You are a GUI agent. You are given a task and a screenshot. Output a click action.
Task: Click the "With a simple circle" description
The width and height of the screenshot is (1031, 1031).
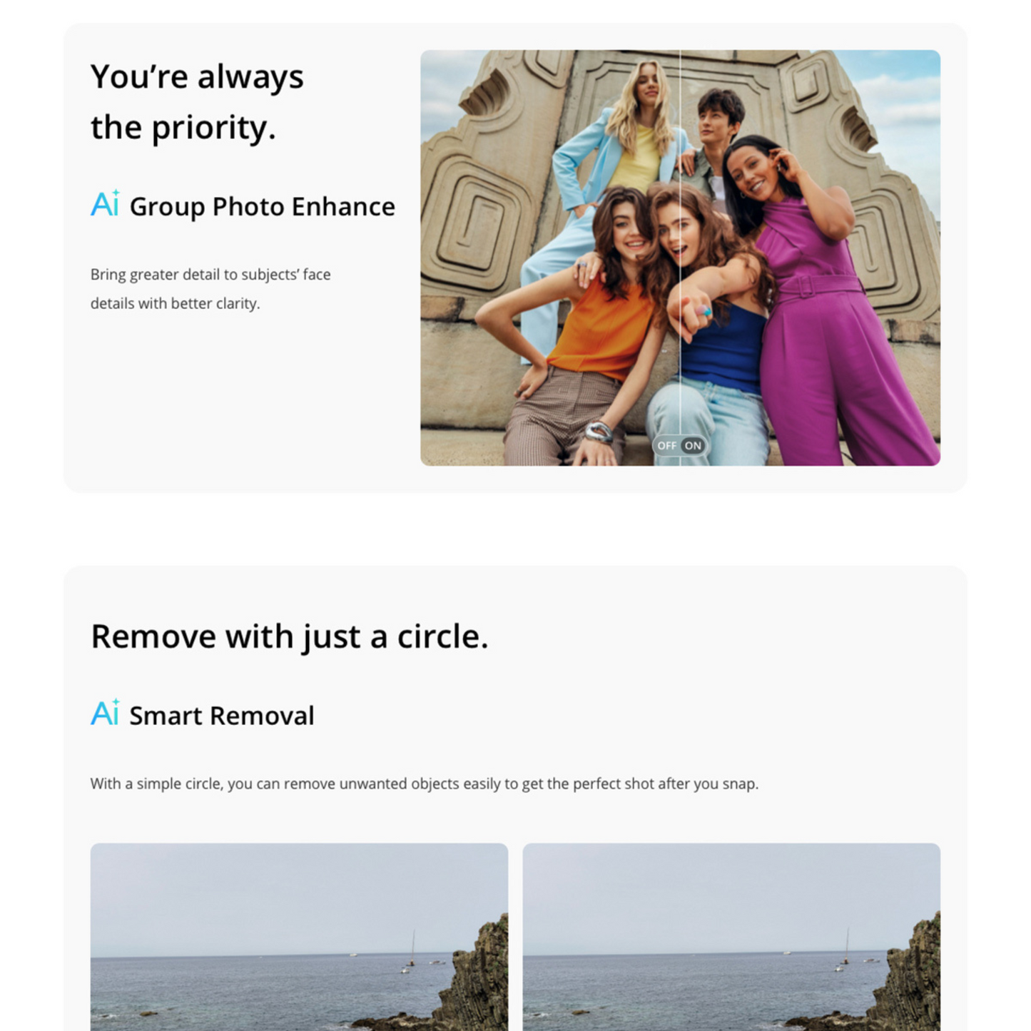pos(424,783)
